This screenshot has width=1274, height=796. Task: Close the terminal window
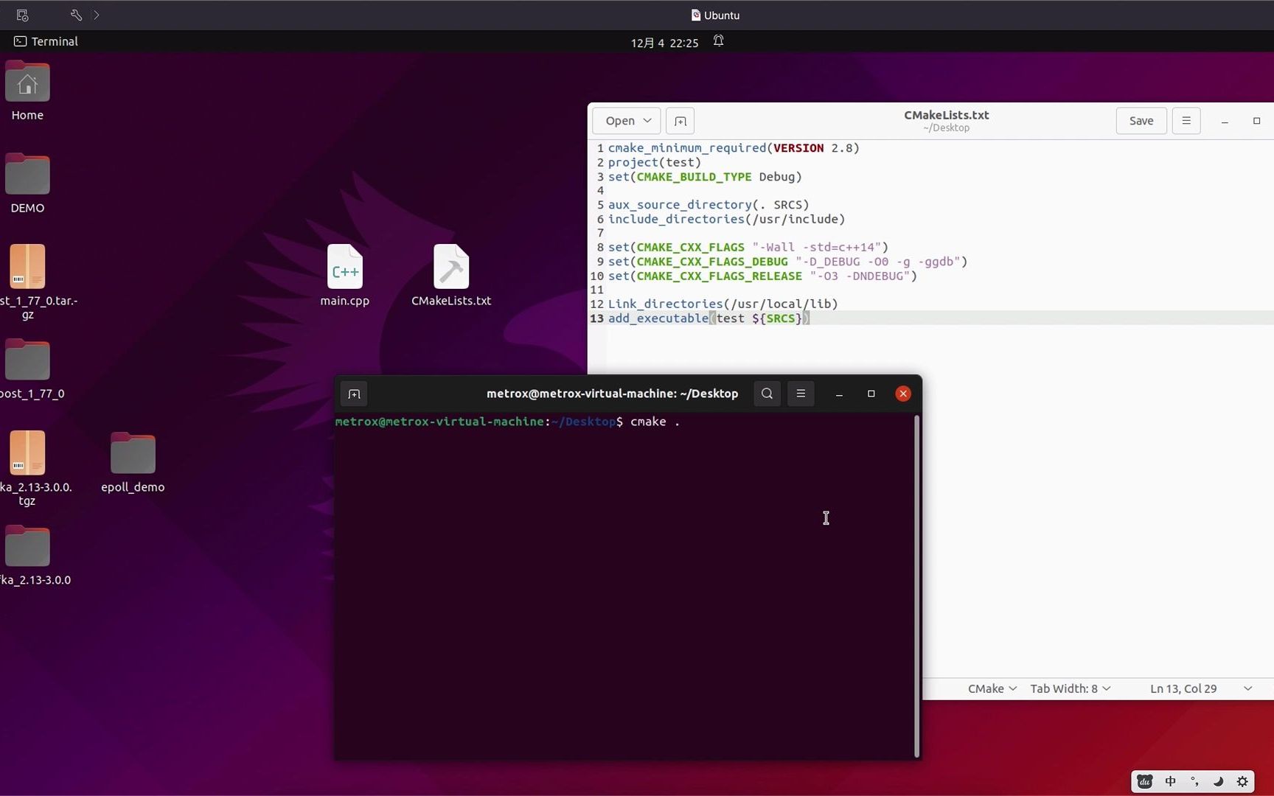tap(903, 394)
